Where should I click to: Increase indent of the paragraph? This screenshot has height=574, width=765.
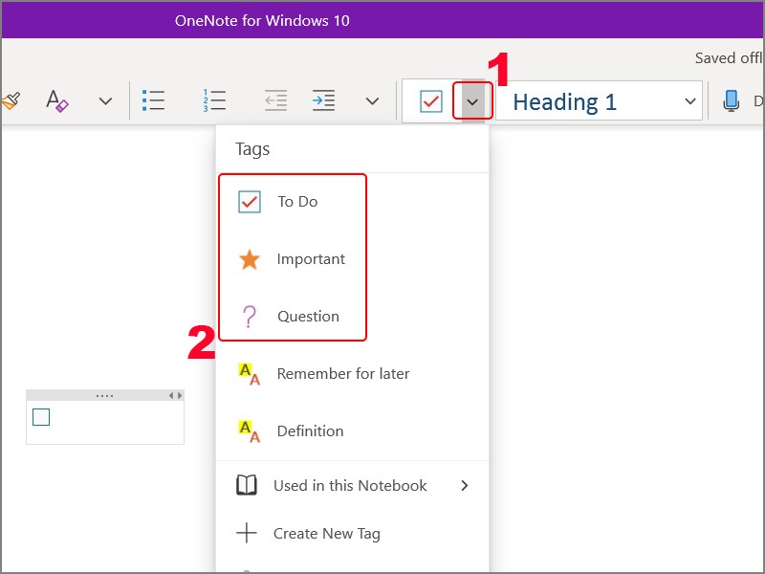coord(323,100)
